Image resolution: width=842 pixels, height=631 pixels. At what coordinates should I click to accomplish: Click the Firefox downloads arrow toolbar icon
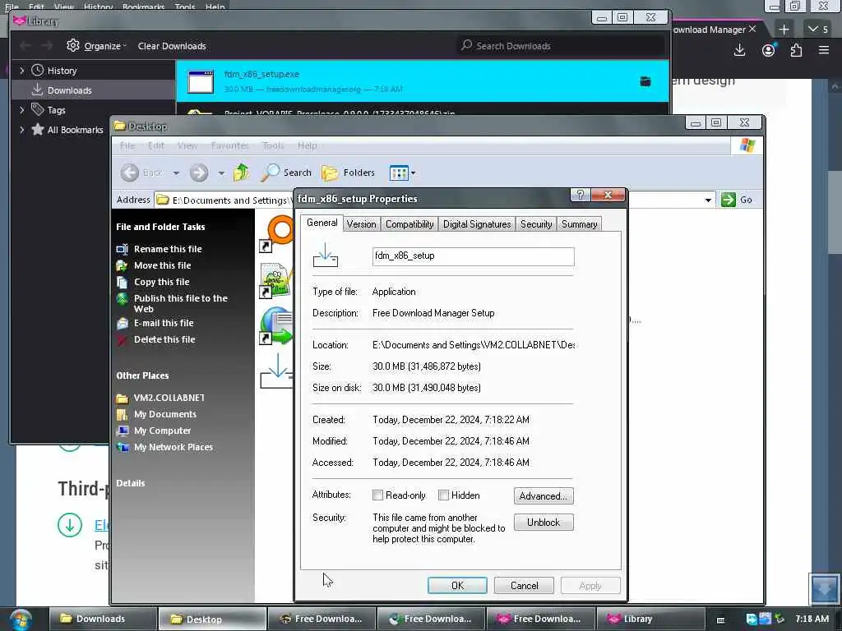(739, 50)
